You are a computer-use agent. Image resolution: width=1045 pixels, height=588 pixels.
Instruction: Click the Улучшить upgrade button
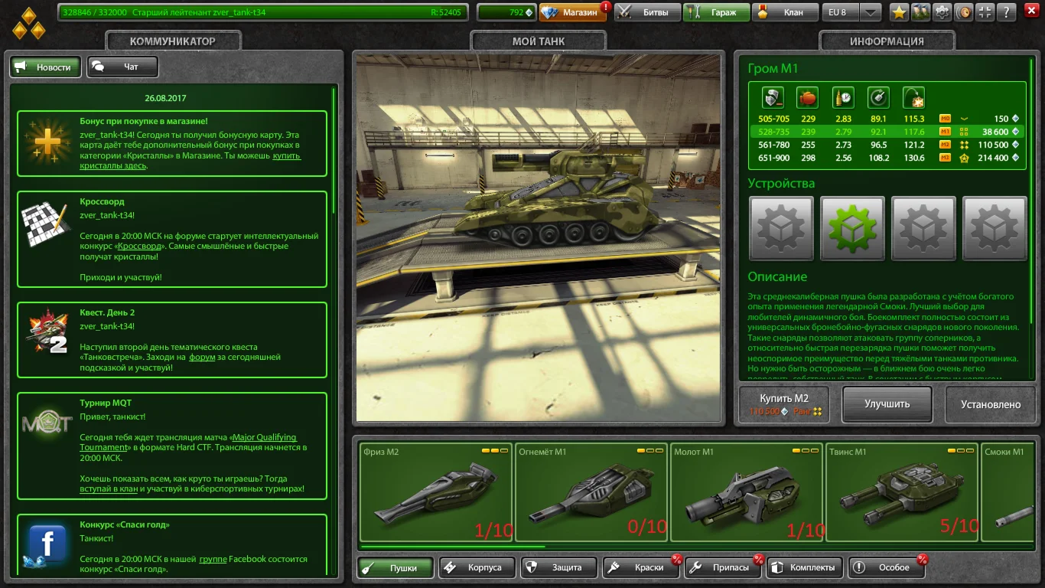(887, 403)
